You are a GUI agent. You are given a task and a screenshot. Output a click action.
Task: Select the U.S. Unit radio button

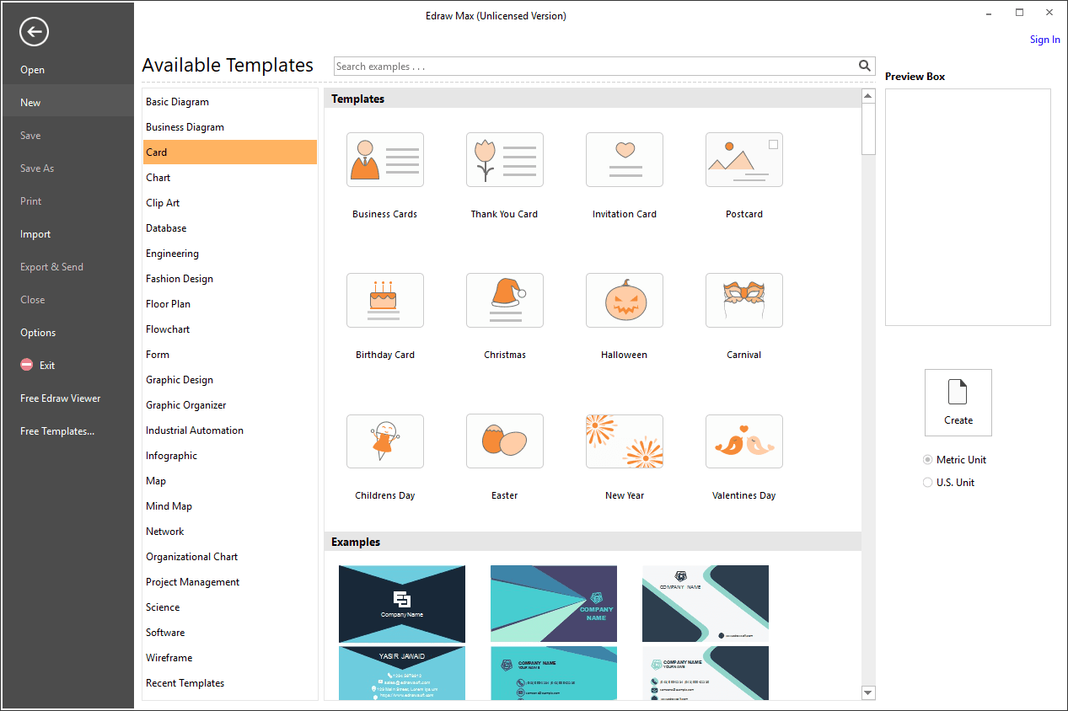click(x=928, y=483)
